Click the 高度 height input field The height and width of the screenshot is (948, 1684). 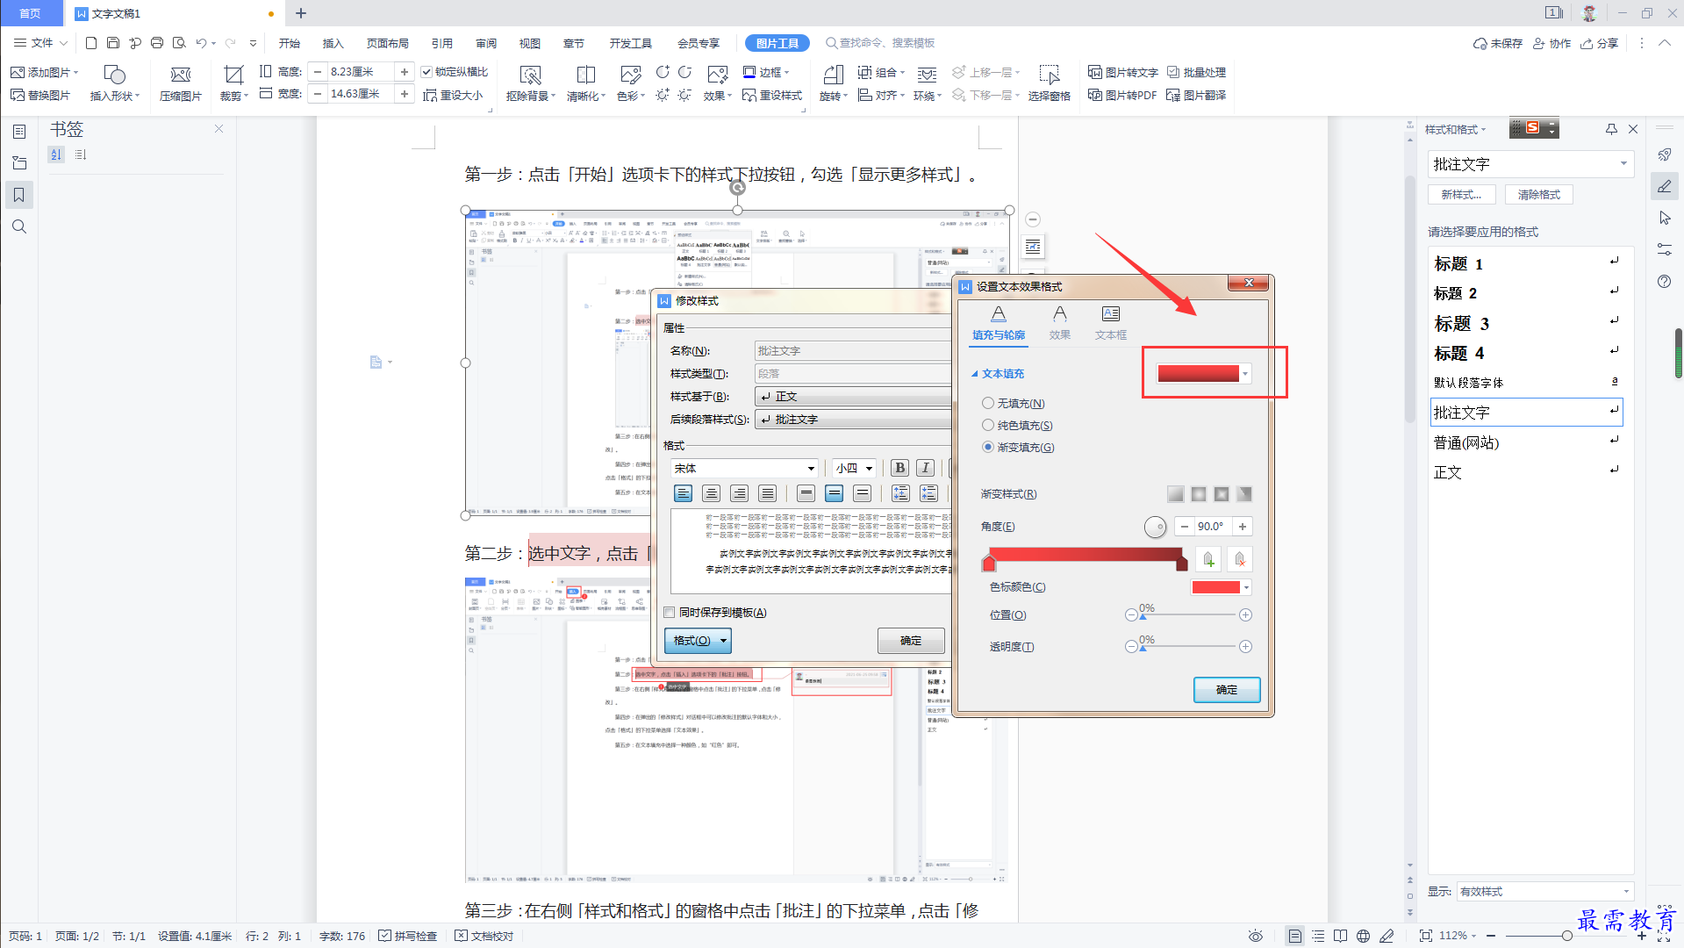tap(362, 72)
